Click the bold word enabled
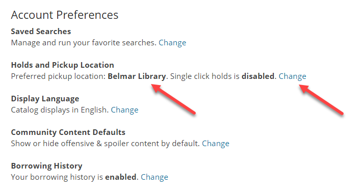364x194 pixels. pyautogui.click(x=121, y=177)
